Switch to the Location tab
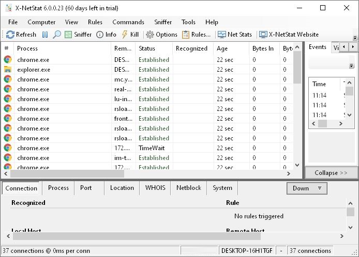Viewport: 359px width, 257px height. click(122, 188)
